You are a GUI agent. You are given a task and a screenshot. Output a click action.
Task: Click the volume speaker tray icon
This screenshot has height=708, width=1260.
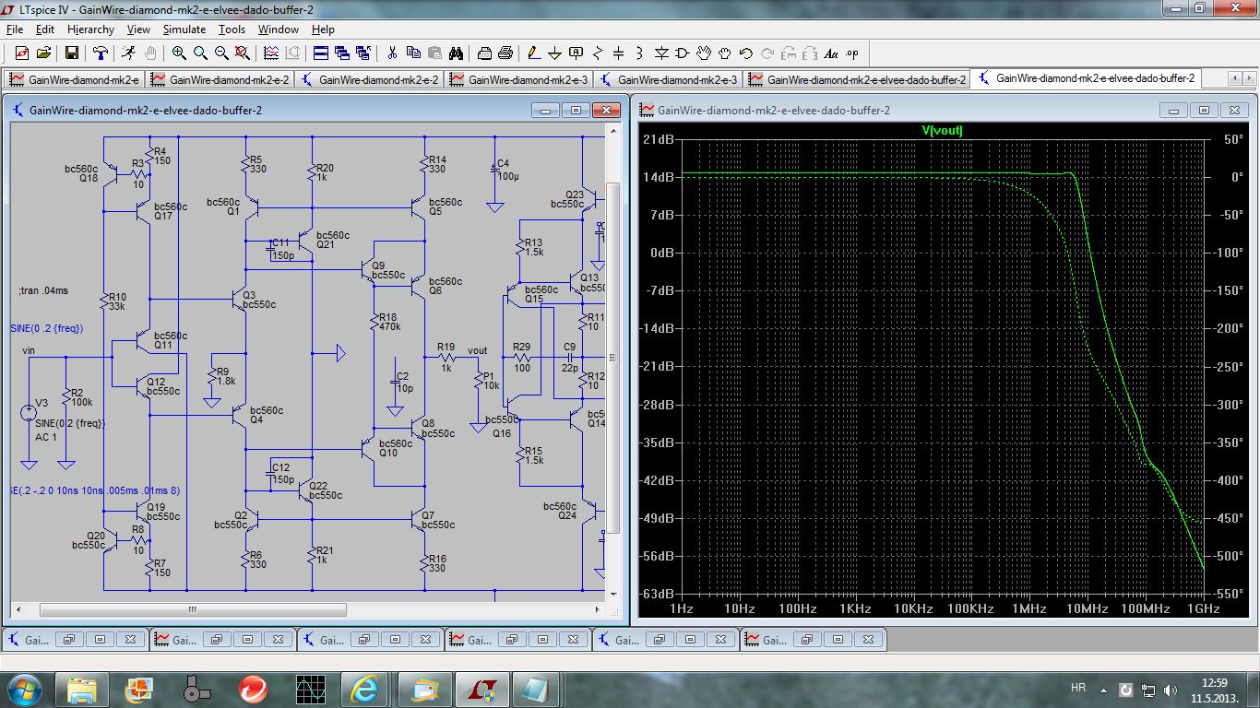pyautogui.click(x=1171, y=689)
